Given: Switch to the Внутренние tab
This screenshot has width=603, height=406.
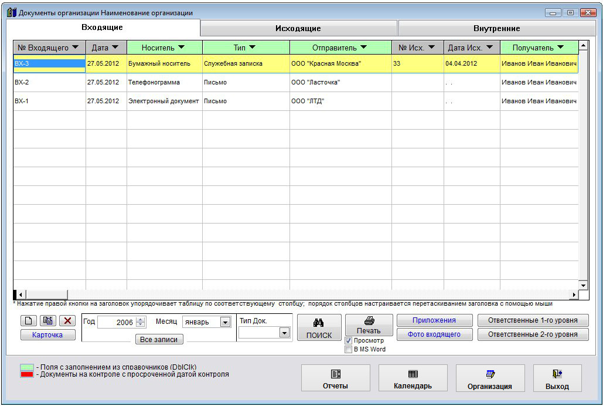Looking at the screenshot, I should [496, 28].
